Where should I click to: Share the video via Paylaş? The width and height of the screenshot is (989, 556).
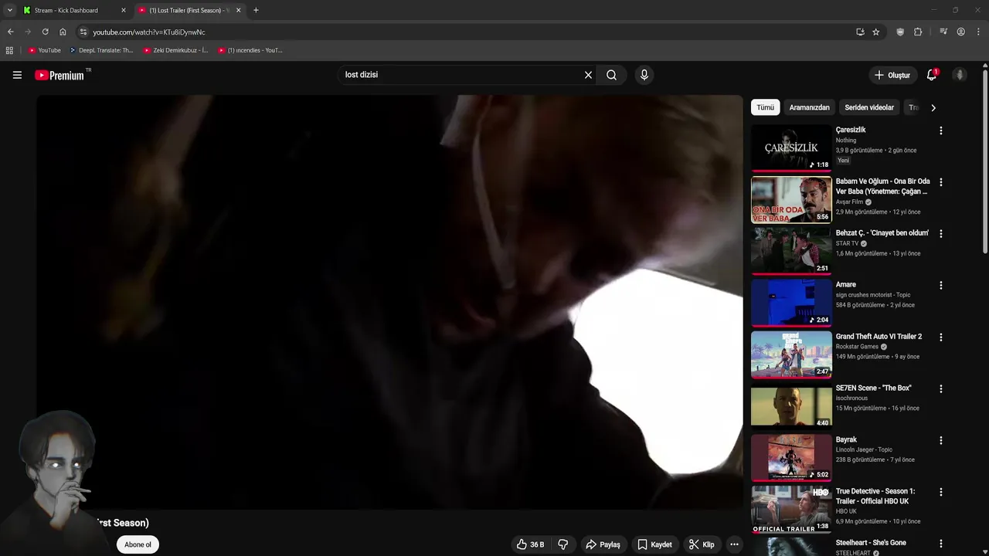pyautogui.click(x=603, y=544)
